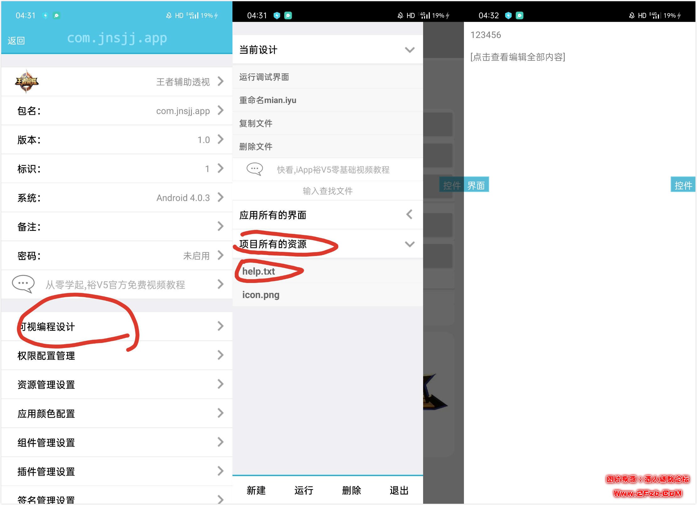
Task: Switch to the 界面 tab
Action: coord(476,186)
